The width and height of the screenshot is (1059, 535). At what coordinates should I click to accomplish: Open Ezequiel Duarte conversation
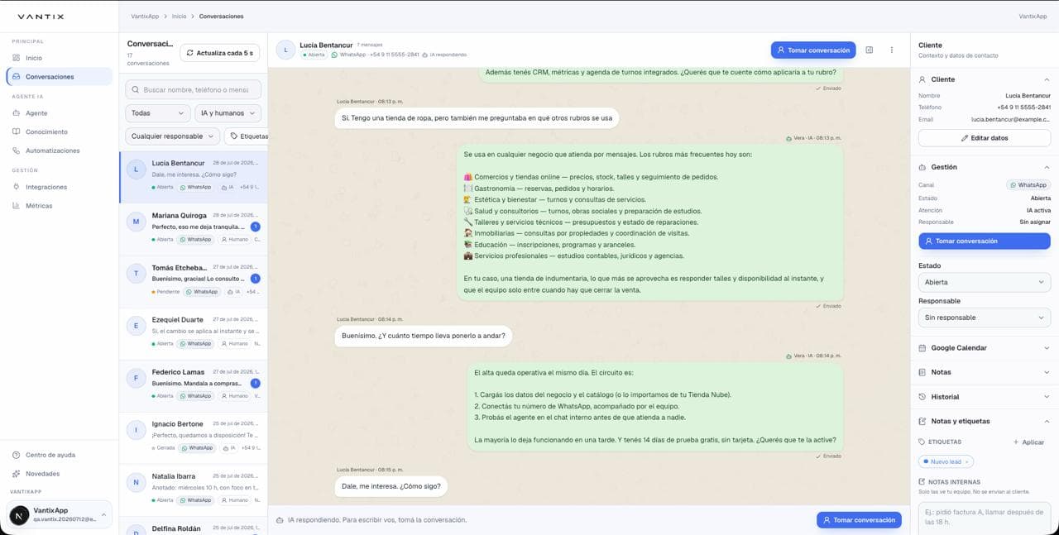(x=194, y=333)
